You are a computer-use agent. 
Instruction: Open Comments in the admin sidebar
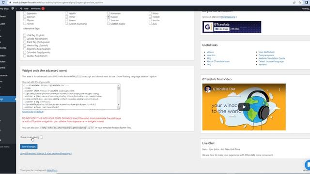3,48
